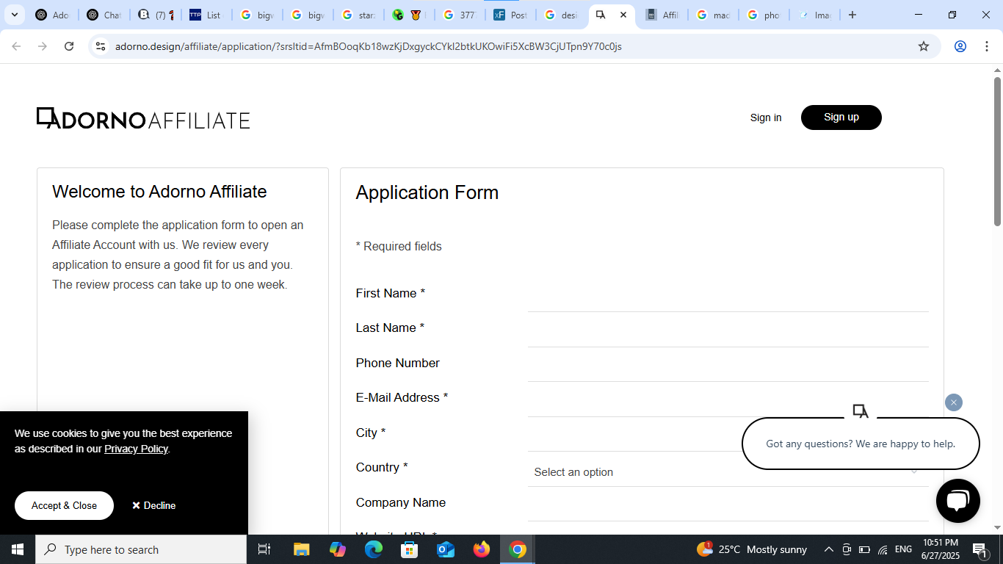Open the network Wi-Fi tray icon
The height and width of the screenshot is (564, 1003).
point(883,549)
